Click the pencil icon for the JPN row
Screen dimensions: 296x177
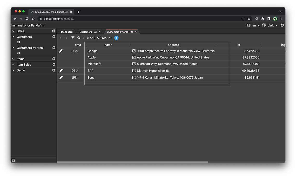point(61,77)
